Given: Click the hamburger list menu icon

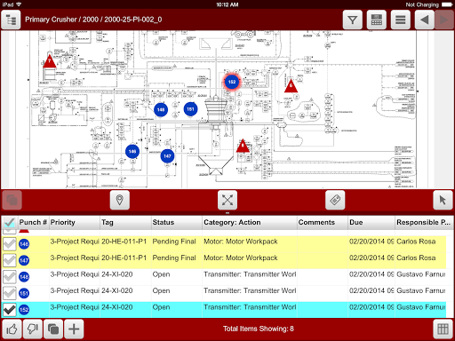Looking at the screenshot, I should click(401, 20).
